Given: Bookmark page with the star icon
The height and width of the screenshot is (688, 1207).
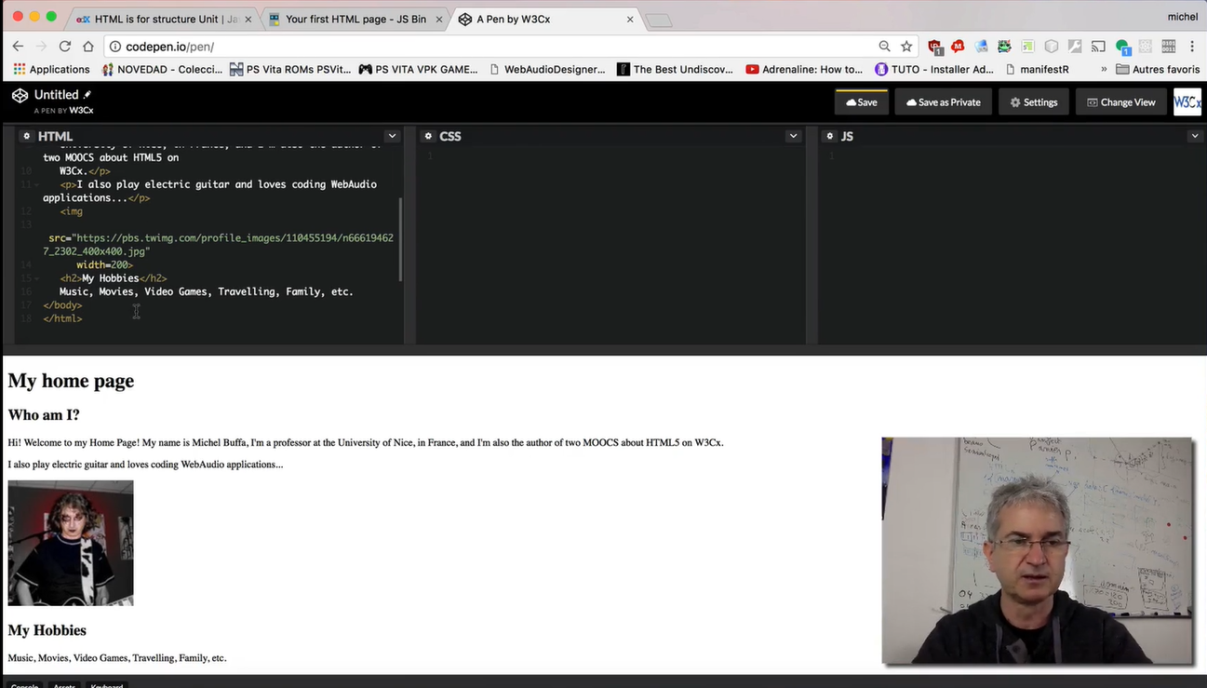Looking at the screenshot, I should (x=906, y=47).
